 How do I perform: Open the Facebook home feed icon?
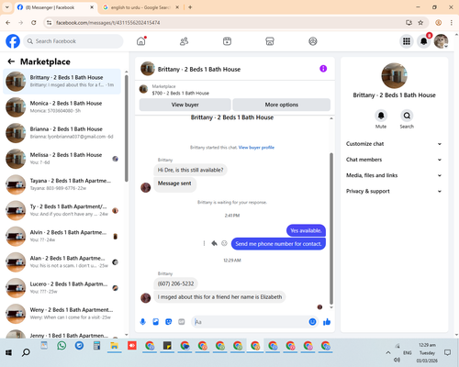pyautogui.click(x=141, y=41)
